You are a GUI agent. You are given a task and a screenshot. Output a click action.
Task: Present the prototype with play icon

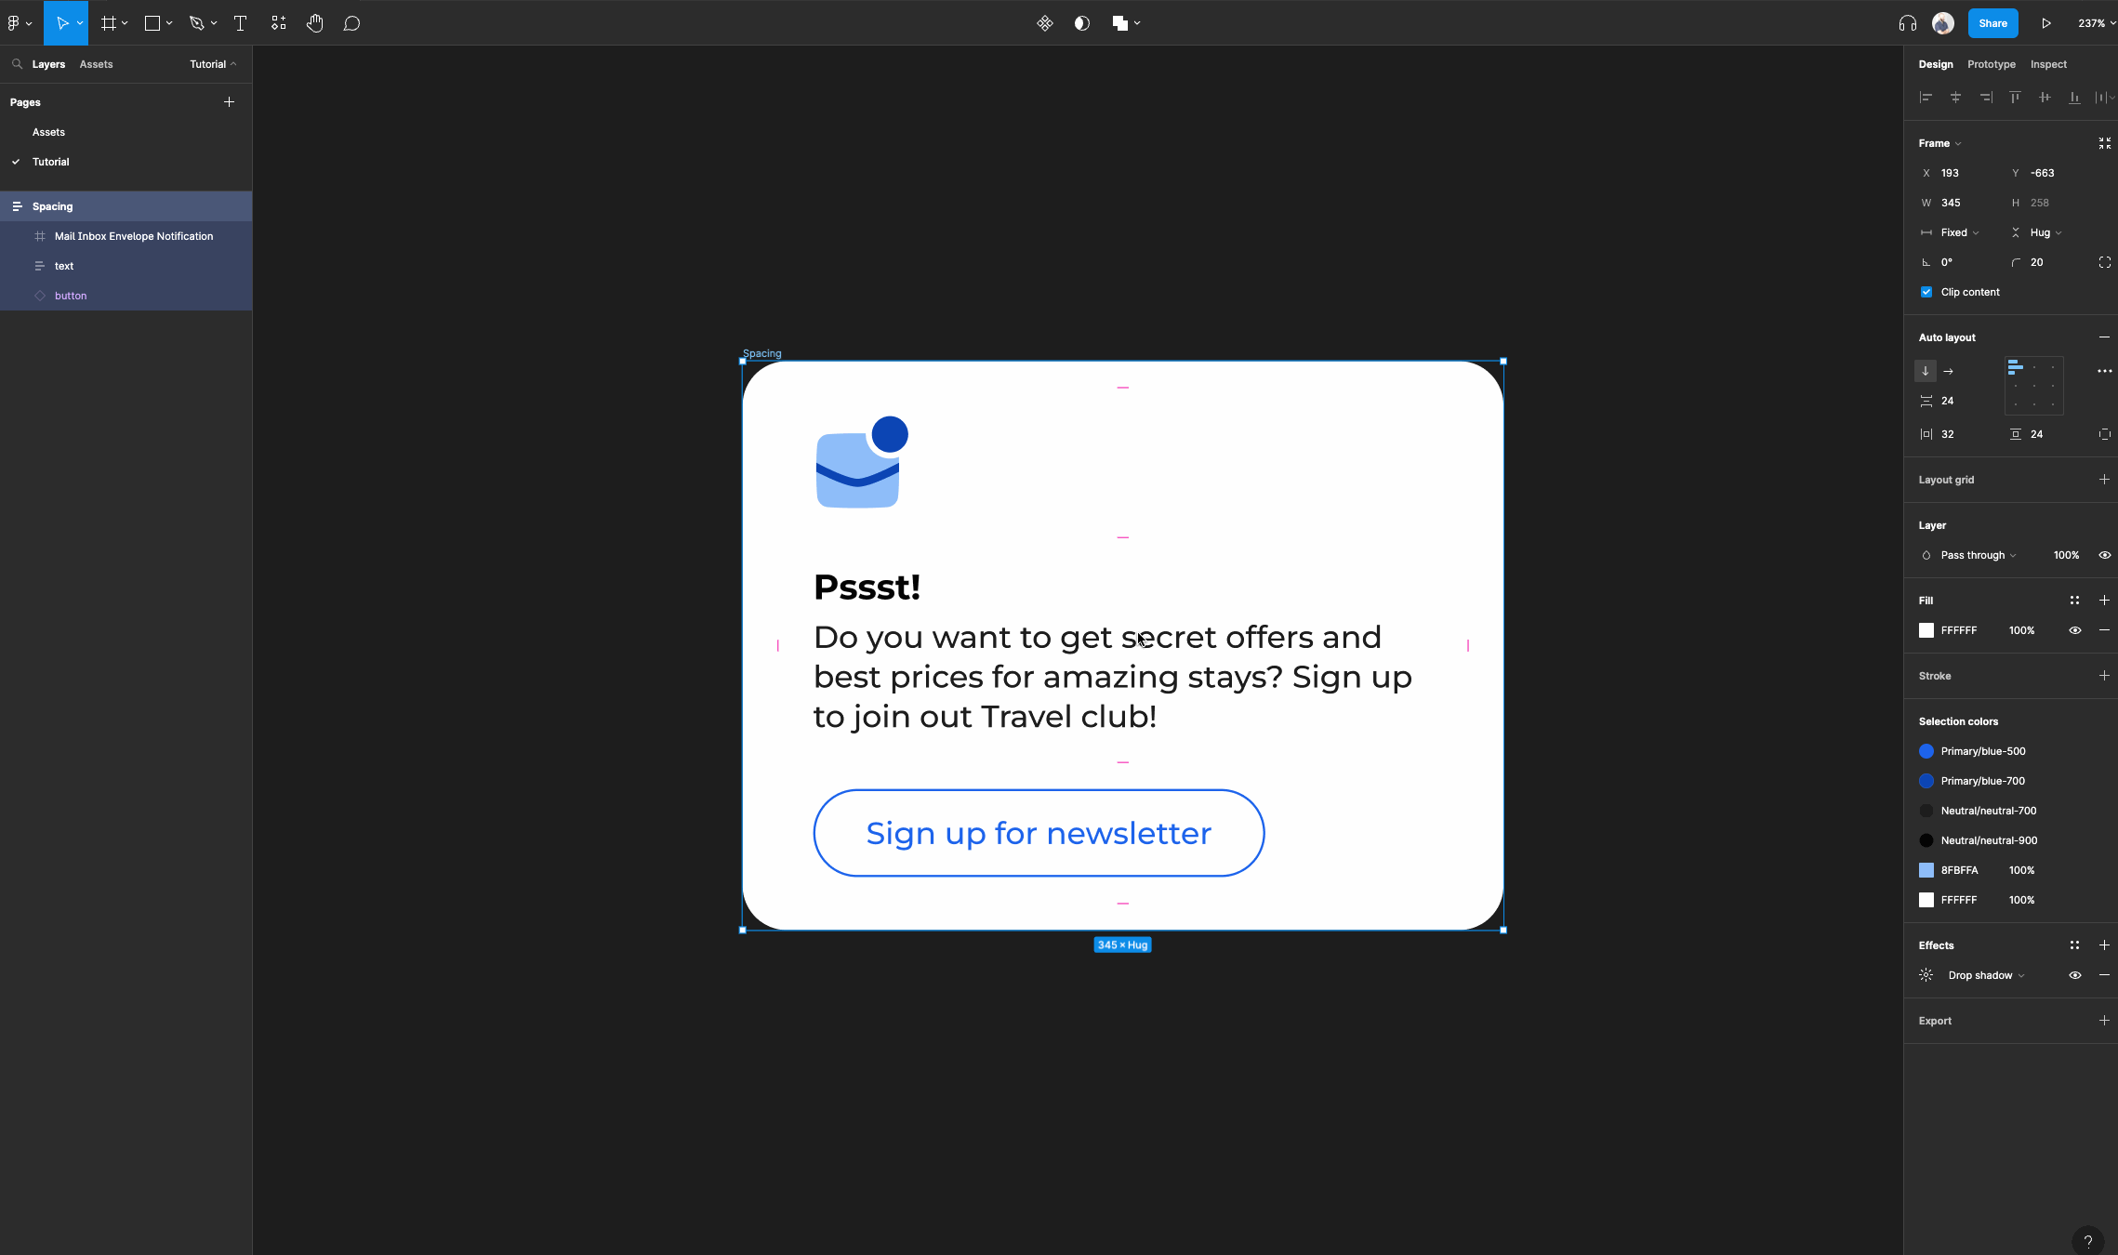[2046, 23]
